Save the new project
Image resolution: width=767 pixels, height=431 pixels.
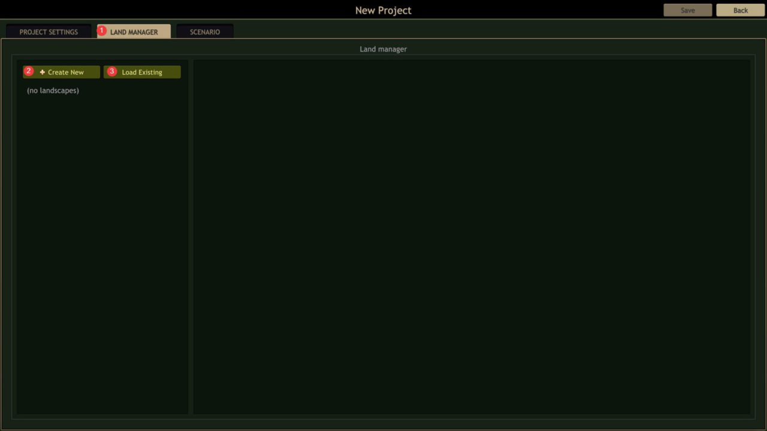pos(688,10)
